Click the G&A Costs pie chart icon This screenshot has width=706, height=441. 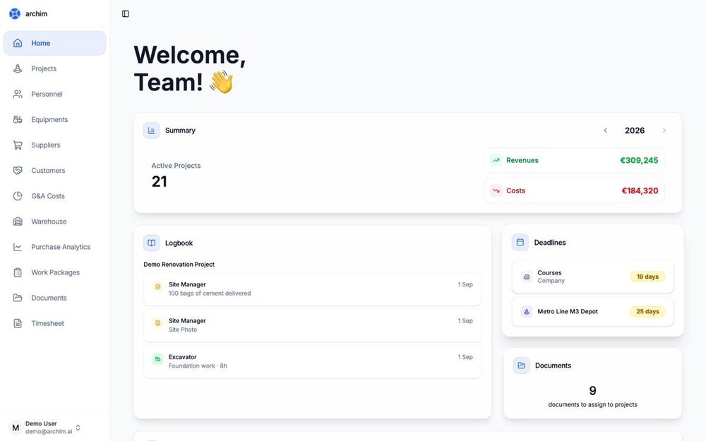point(18,195)
